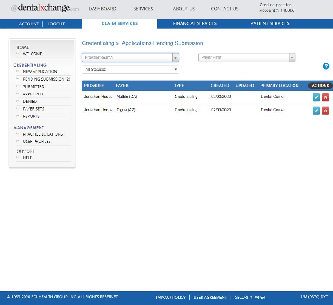Switch to the Financial Services tab

point(195,23)
